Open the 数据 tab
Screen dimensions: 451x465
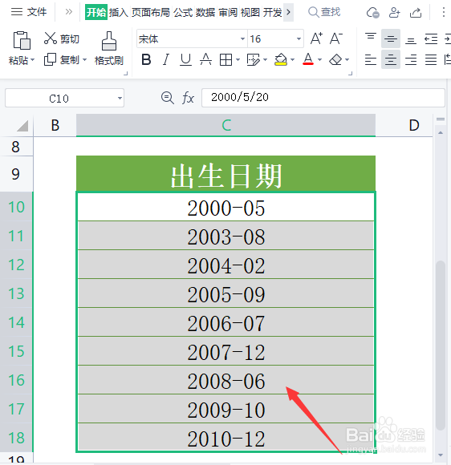click(x=205, y=12)
